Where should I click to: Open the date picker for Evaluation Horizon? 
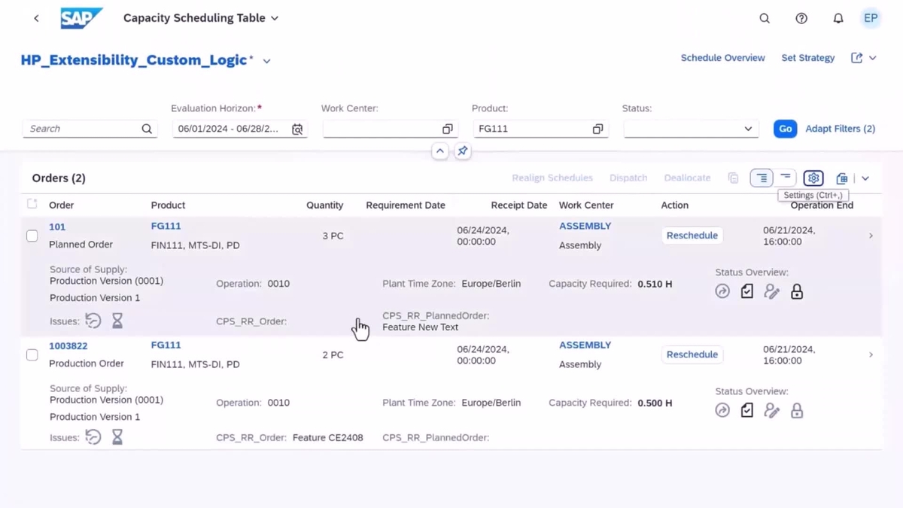[297, 129]
